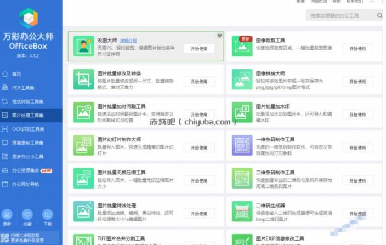Open the TIFF图片合并分割工具 icon
Screen dimensions: 386x245
pyautogui.click(x=83, y=240)
